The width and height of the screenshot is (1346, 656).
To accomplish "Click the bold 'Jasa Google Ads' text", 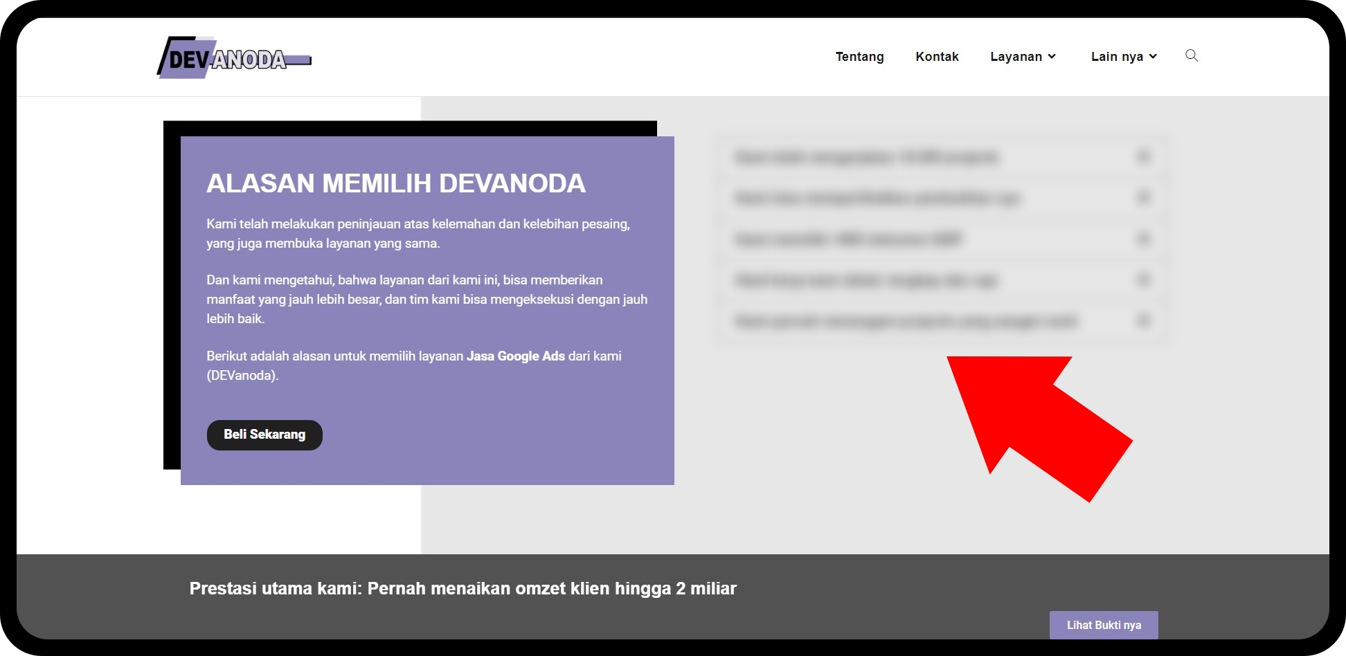I will [516, 356].
